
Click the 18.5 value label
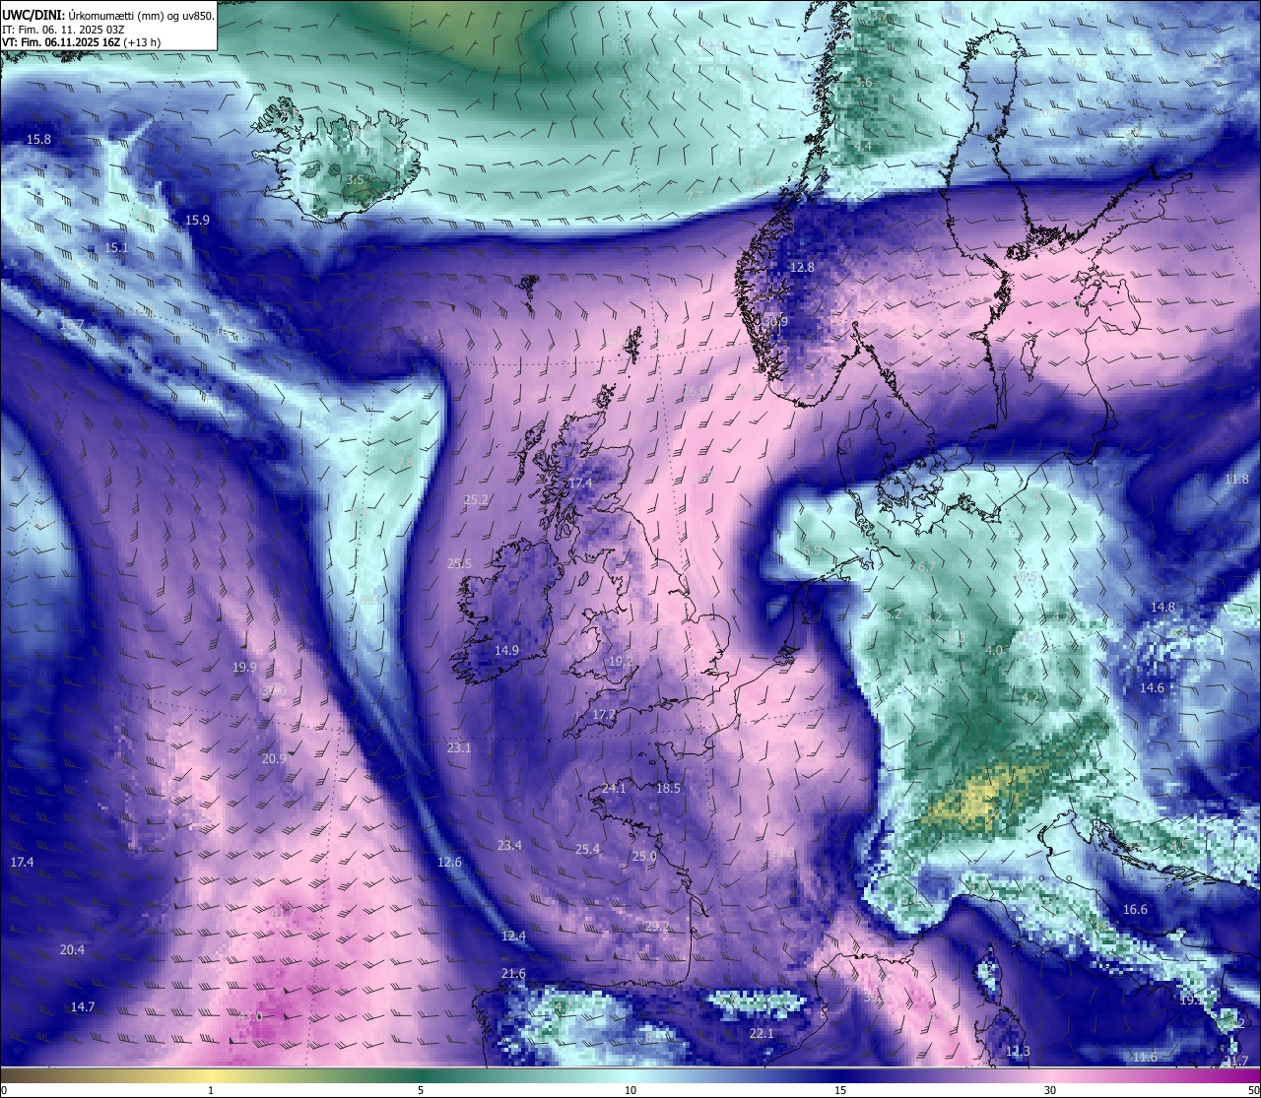click(668, 789)
